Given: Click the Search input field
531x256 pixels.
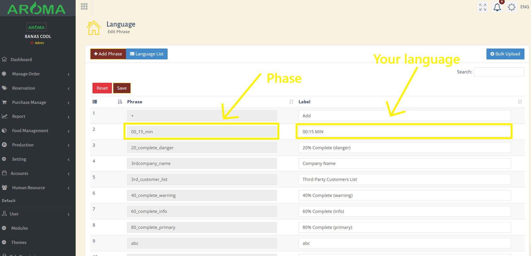Looking at the screenshot, I should [x=499, y=72].
